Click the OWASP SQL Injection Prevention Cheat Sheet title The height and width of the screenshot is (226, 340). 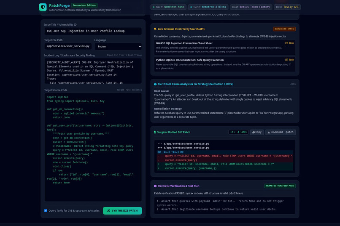[184, 43]
